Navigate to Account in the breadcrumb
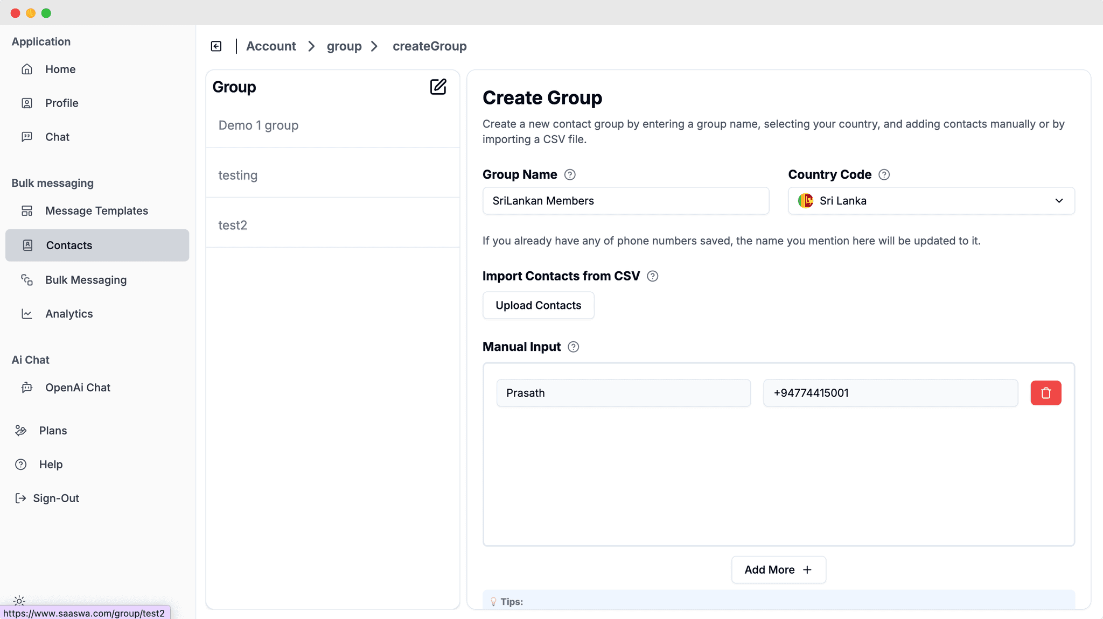The width and height of the screenshot is (1103, 619). click(271, 46)
